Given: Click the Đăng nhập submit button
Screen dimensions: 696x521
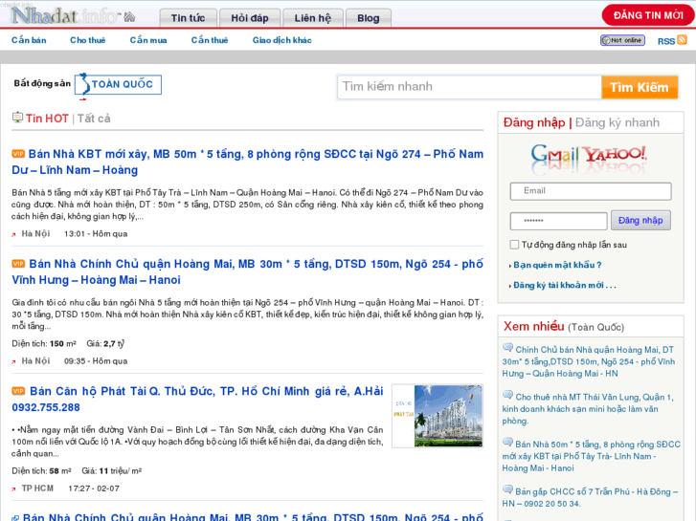Looking at the screenshot, I should [640, 221].
